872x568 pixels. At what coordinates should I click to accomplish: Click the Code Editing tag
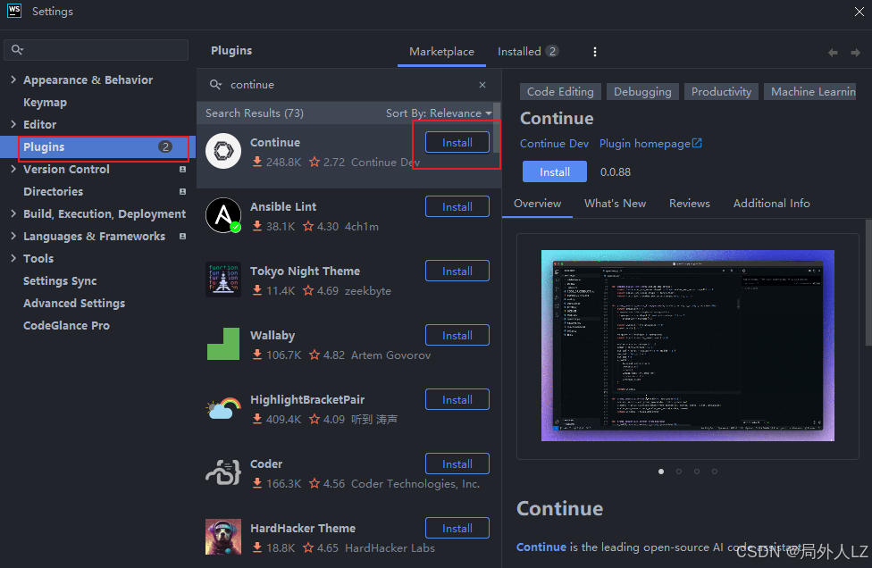tap(560, 92)
